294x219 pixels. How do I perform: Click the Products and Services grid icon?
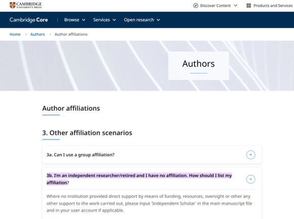click(248, 6)
